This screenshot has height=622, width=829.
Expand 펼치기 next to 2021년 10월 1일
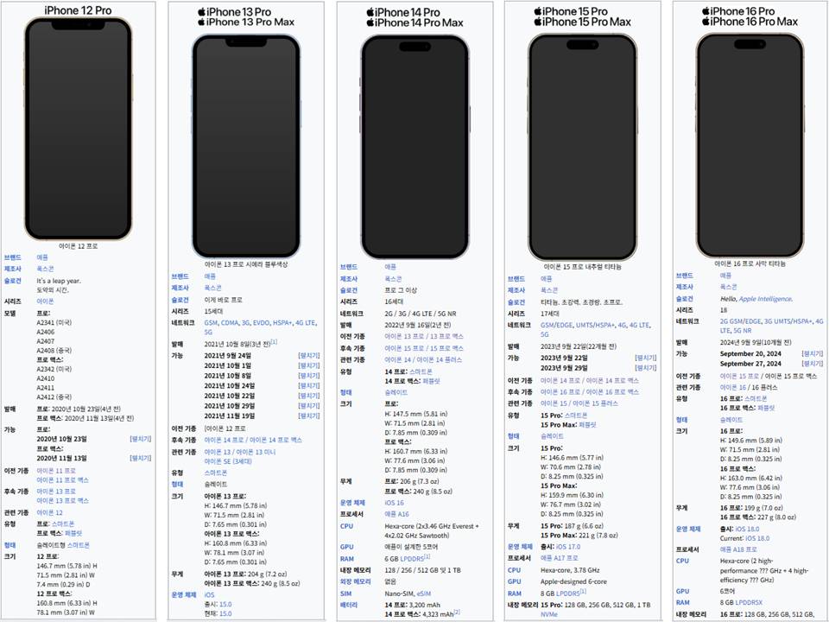(x=309, y=365)
